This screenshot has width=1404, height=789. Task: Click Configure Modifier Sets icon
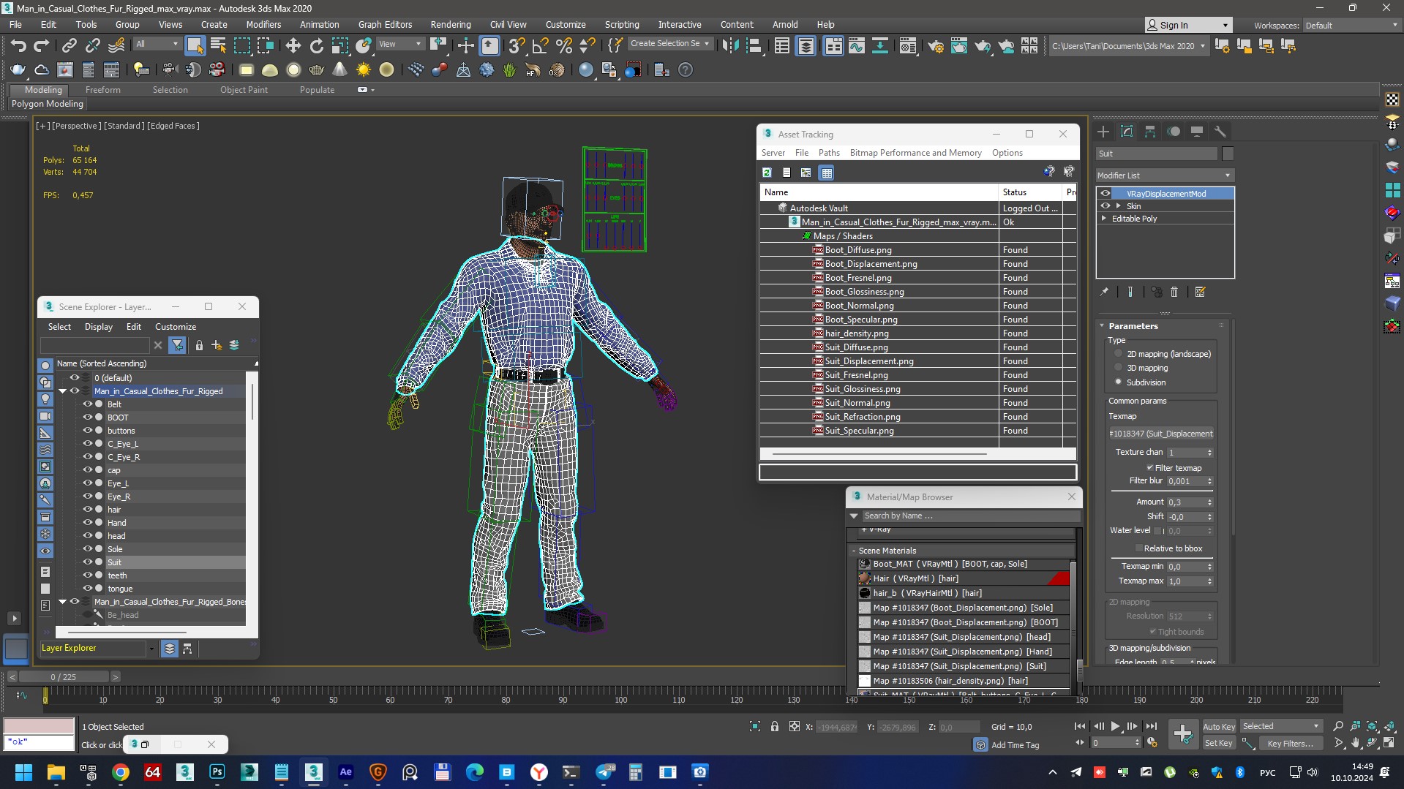click(1200, 292)
